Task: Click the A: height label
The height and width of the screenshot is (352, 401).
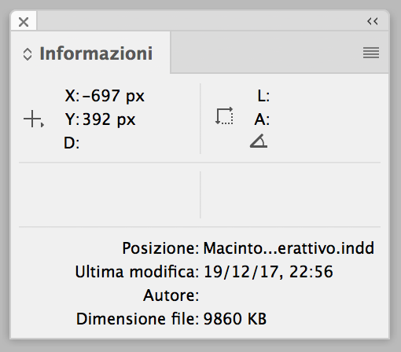Action: (262, 119)
